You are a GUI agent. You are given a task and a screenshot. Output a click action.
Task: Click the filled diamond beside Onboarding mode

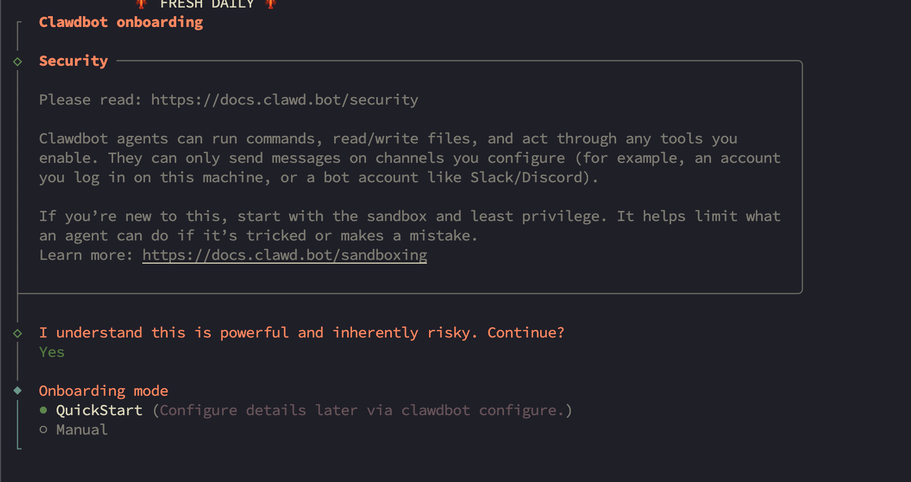point(18,390)
